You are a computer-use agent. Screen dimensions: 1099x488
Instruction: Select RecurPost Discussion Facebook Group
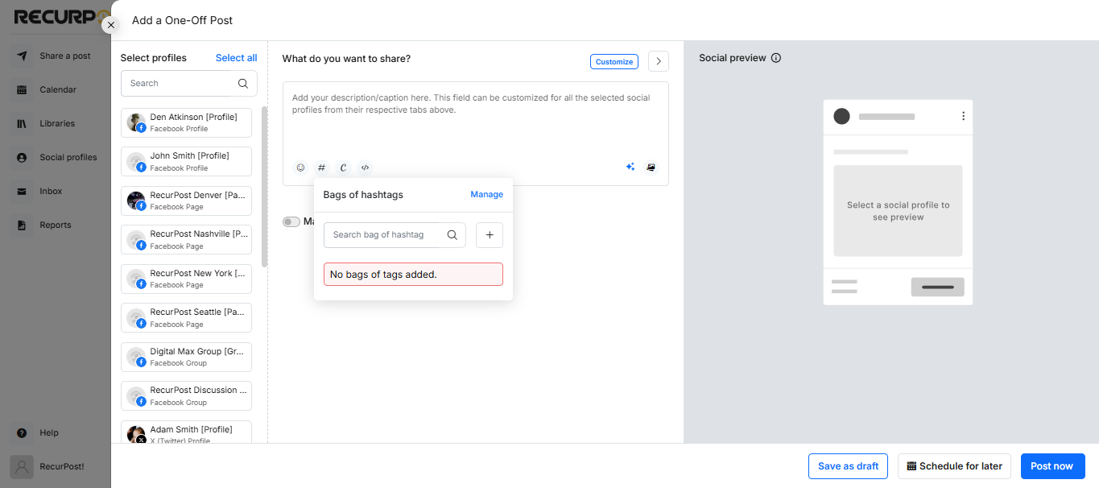click(x=186, y=395)
